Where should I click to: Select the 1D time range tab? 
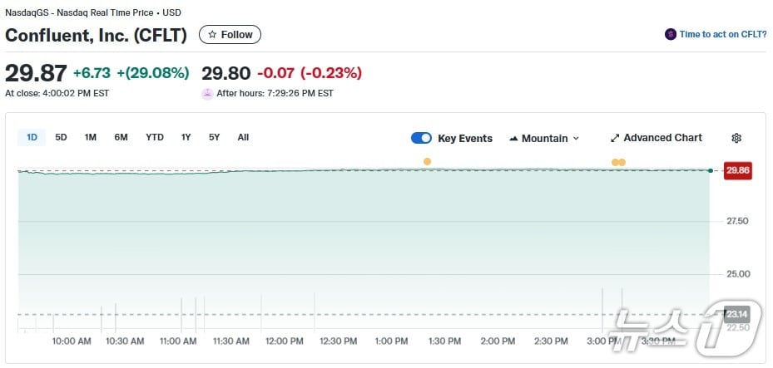pos(32,137)
